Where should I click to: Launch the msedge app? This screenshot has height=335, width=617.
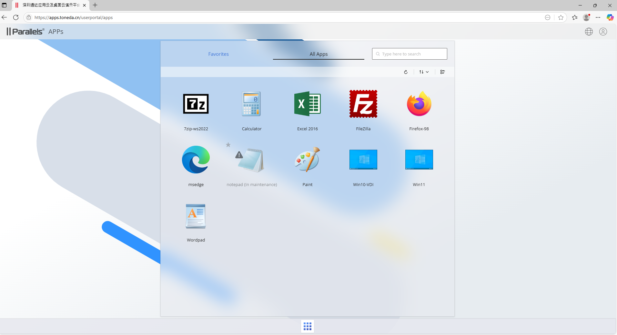click(196, 160)
